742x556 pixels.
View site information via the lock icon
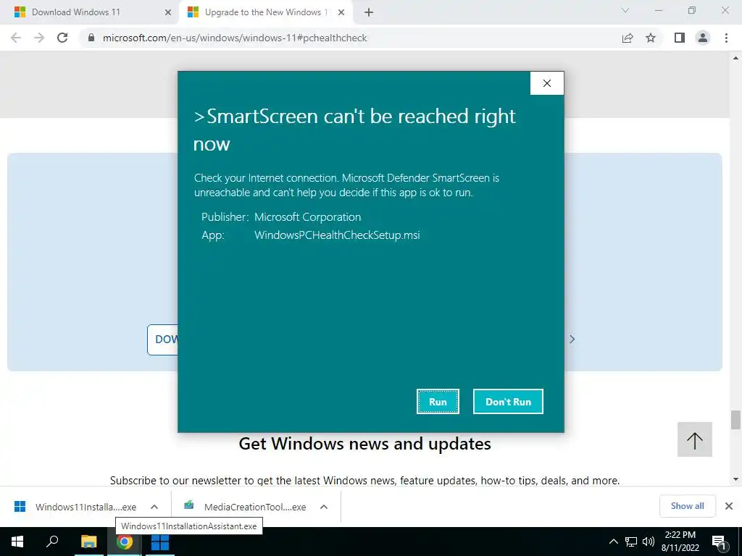pyautogui.click(x=91, y=38)
